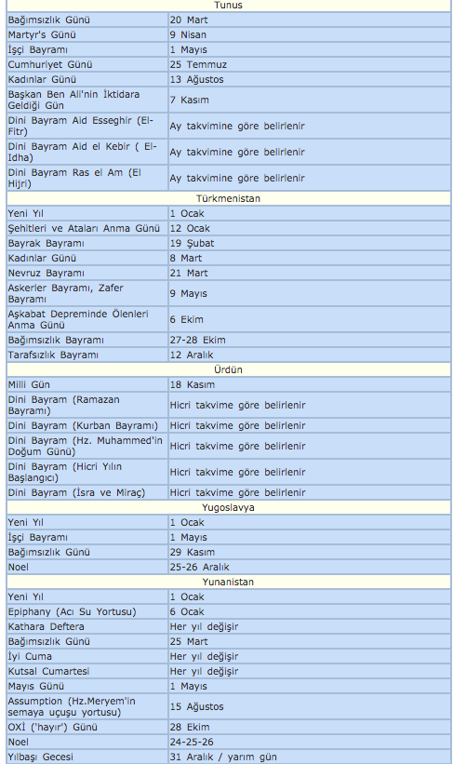Click Dini Bayram (Kurban Bayramı) cell
The width and height of the screenshot is (453, 764).
(x=87, y=425)
